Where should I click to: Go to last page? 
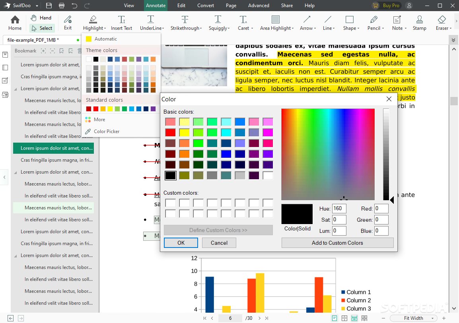266,318
